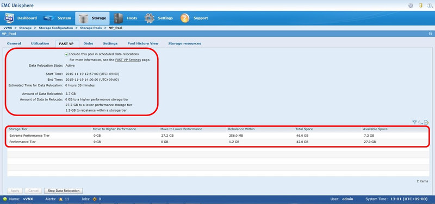Go to Storage Pools in breadcrumb

(x=91, y=28)
